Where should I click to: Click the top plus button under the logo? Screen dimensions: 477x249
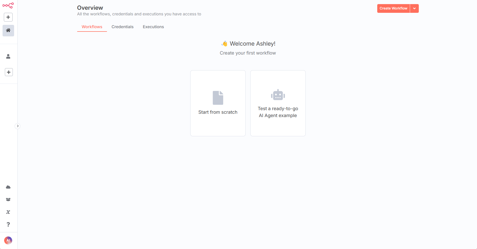(x=8, y=17)
